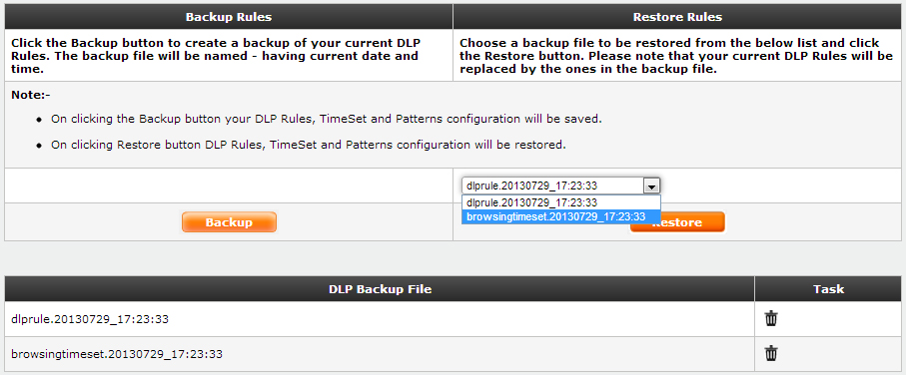Delete the browsingtimeset backup via trash icon

coord(771,354)
